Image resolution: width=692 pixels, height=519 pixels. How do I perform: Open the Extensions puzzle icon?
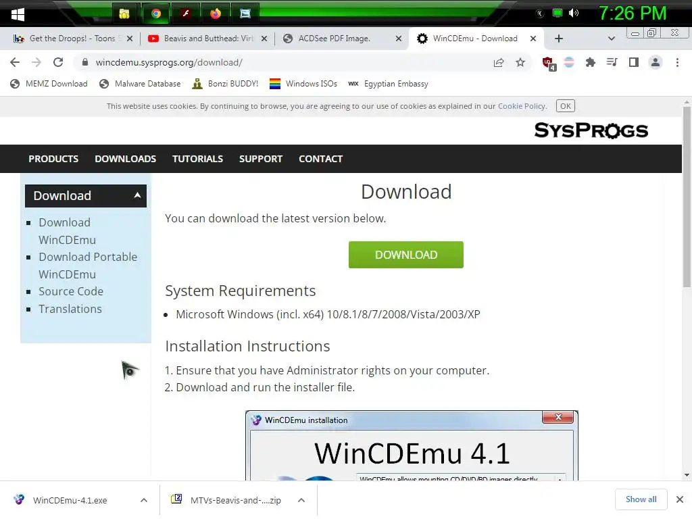pos(591,62)
